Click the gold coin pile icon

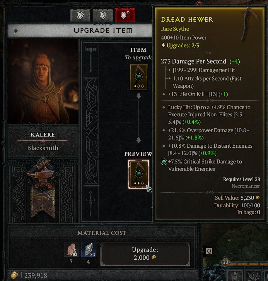(x=15, y=275)
